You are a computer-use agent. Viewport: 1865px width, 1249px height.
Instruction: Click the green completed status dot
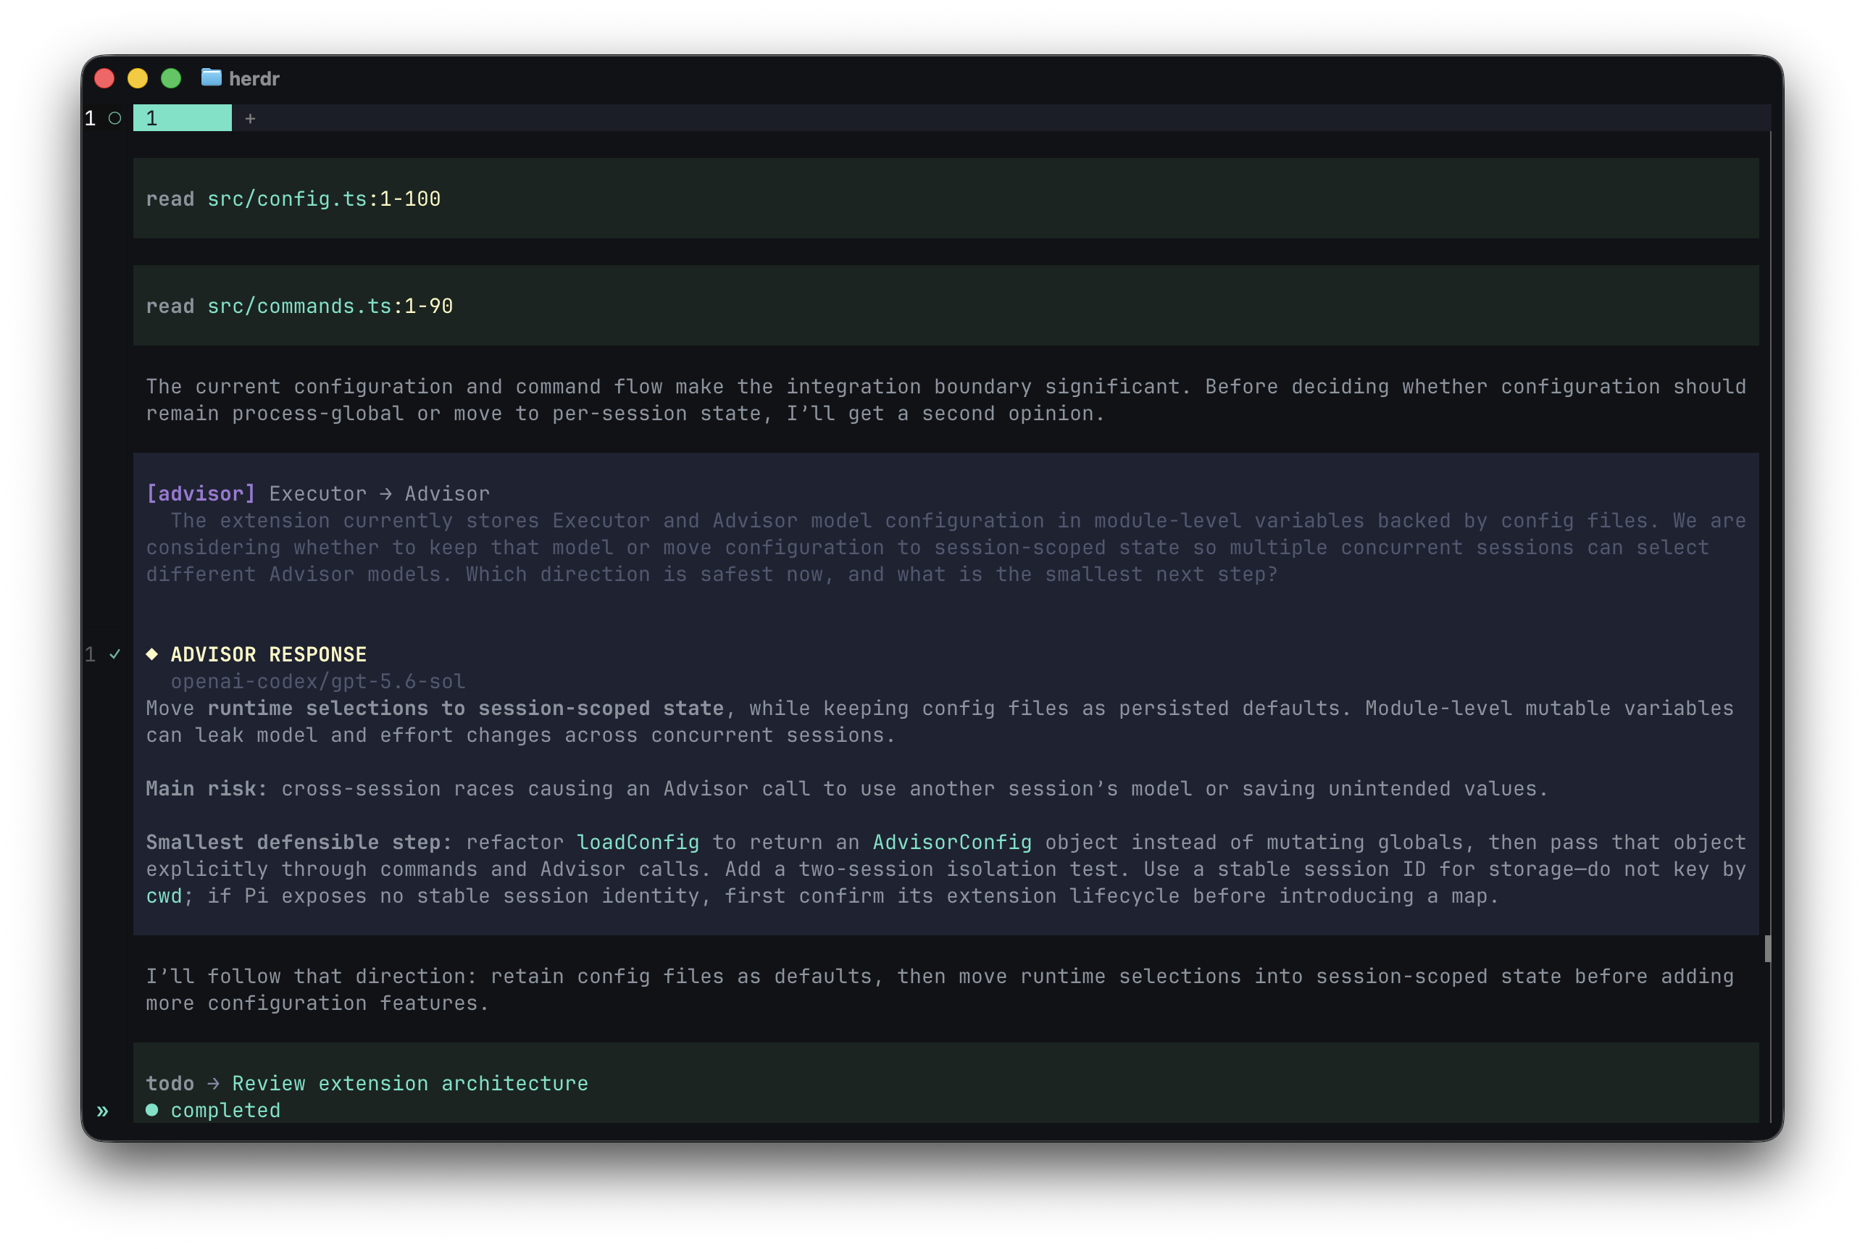point(152,1110)
